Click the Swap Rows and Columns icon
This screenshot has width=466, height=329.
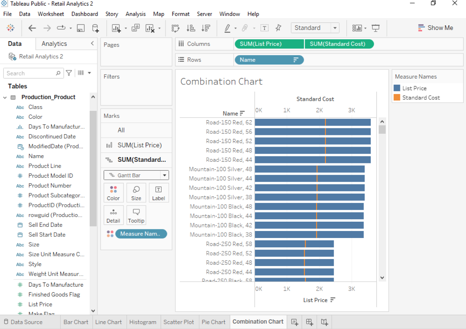pos(176,28)
